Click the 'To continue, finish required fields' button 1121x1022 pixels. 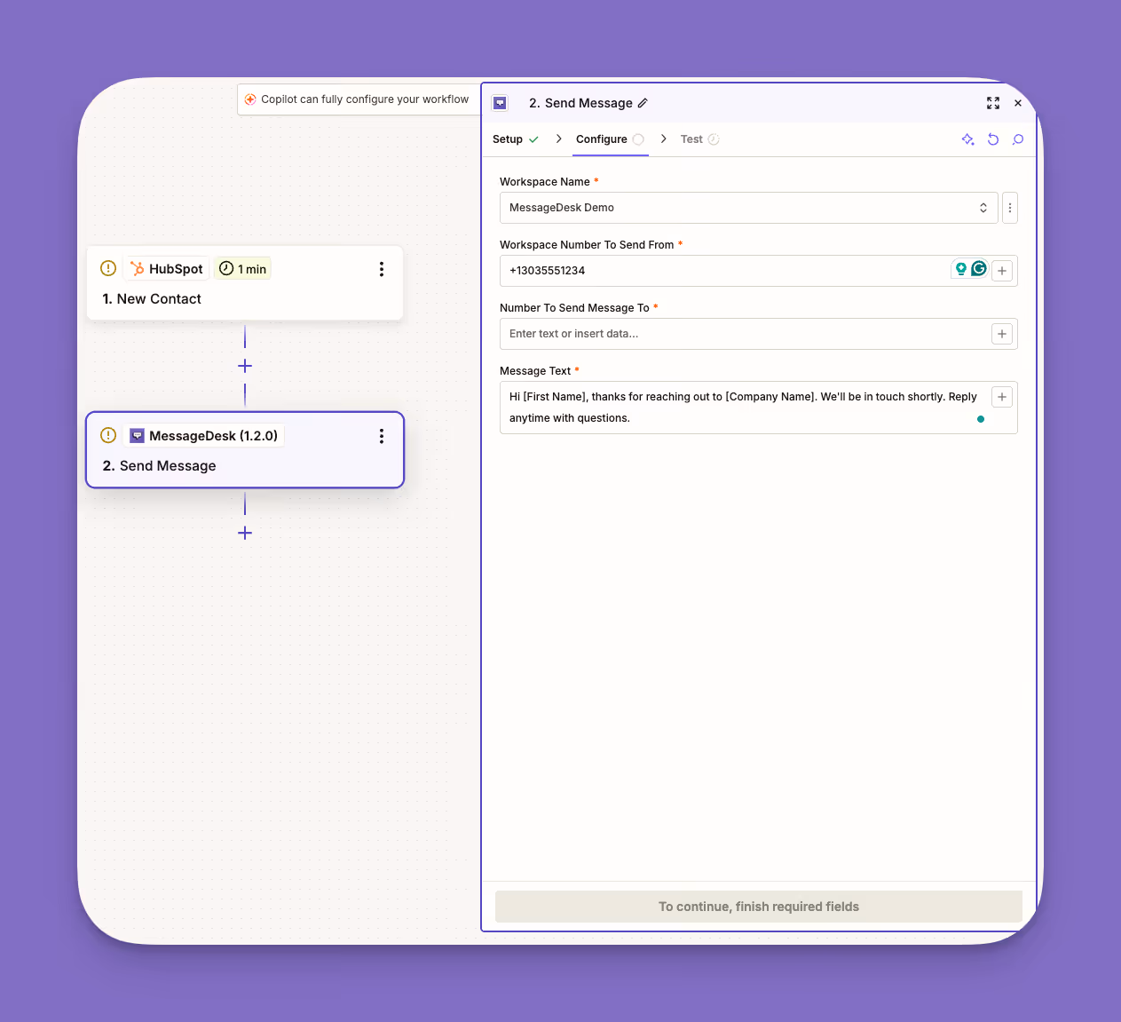759,907
